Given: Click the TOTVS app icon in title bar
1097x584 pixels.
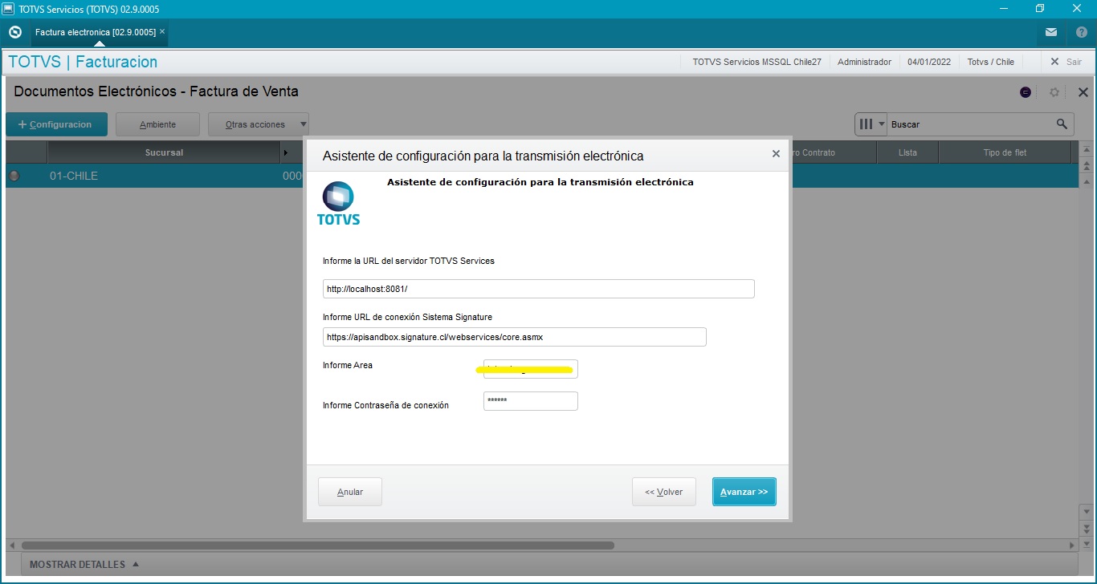Looking at the screenshot, I should pyautogui.click(x=8, y=8).
